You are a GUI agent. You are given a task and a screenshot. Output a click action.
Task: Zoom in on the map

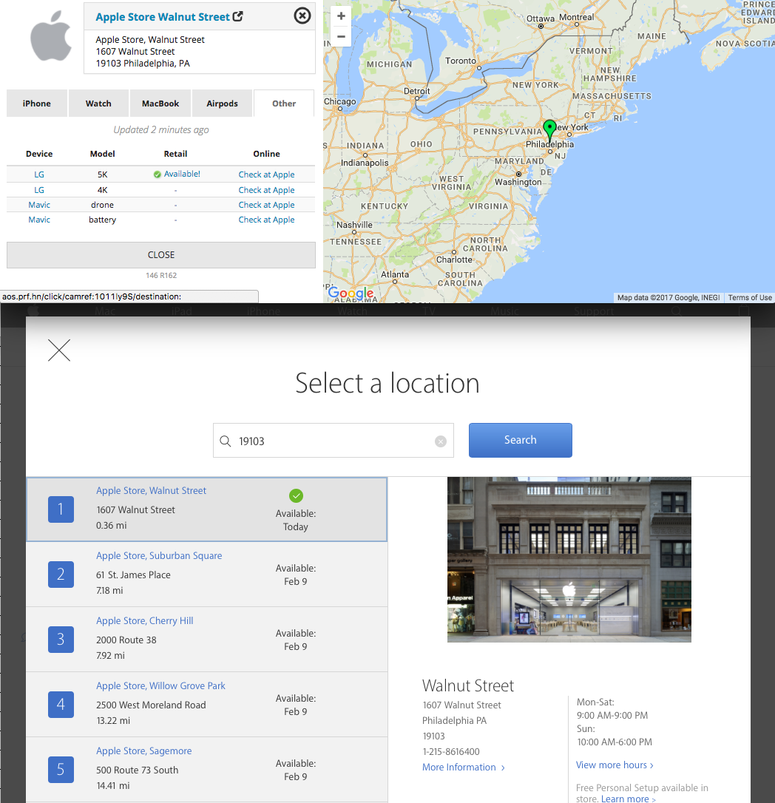pos(341,16)
